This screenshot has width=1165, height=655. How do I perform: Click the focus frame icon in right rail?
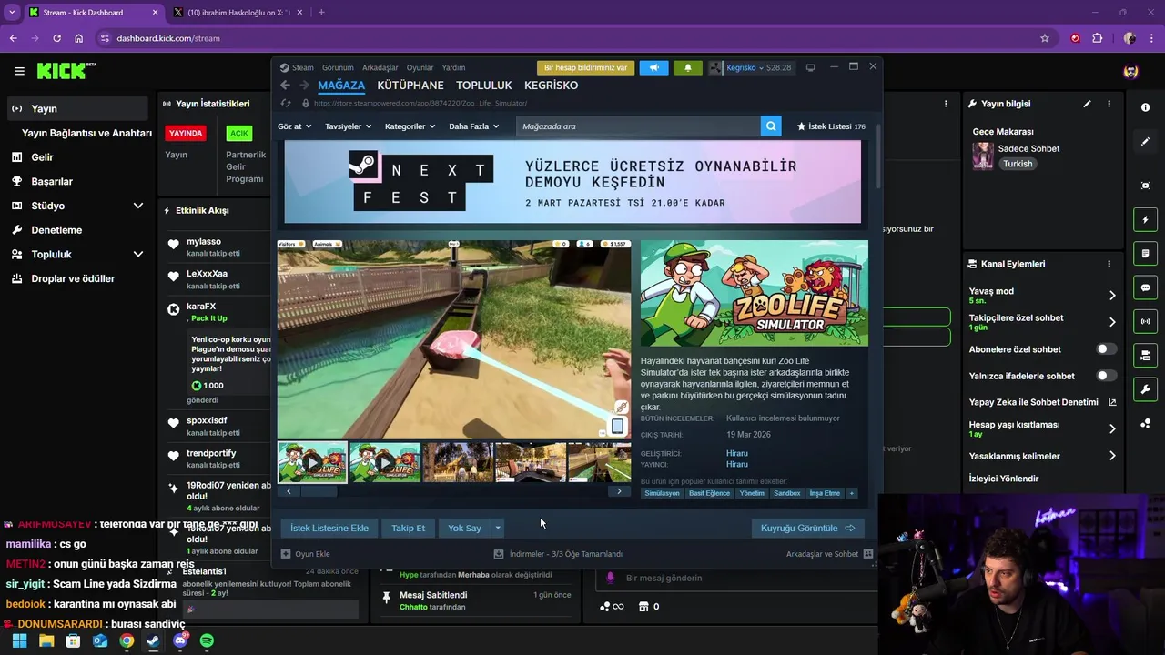pos(1145,186)
